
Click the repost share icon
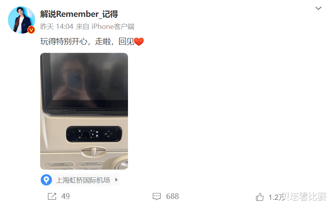point(52,196)
